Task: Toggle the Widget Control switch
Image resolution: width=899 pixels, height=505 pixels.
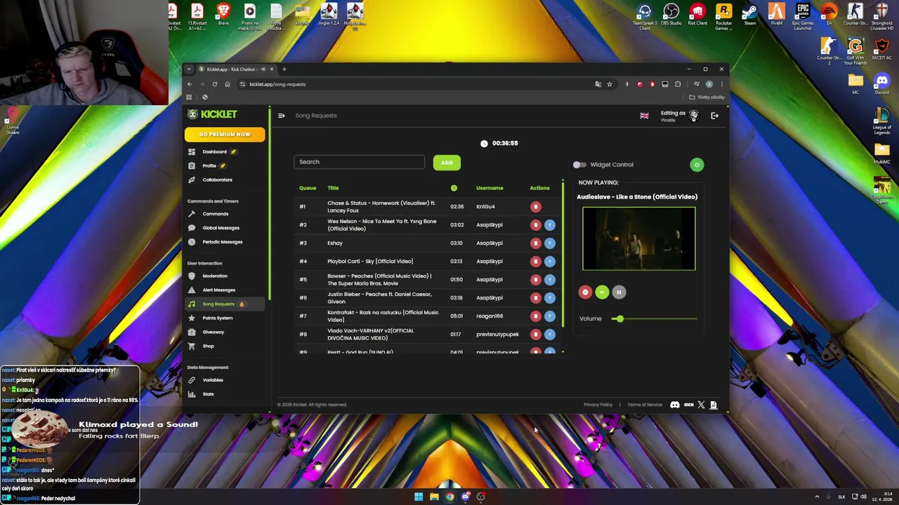Action: click(x=579, y=165)
